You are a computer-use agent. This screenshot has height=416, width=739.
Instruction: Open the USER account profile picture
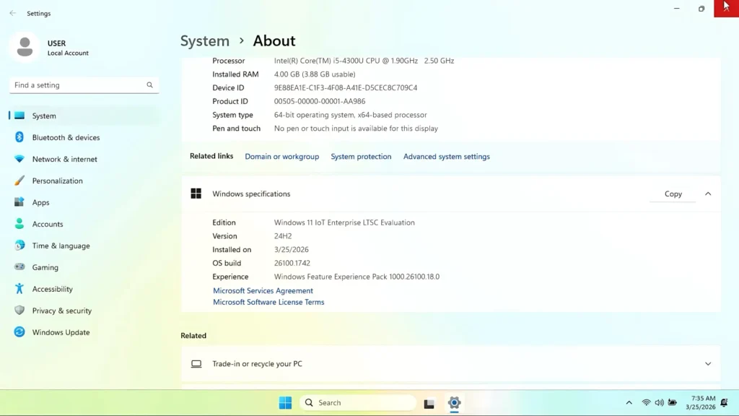[x=25, y=47]
